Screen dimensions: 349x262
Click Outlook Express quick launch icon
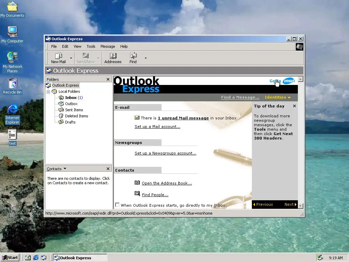pos(44,258)
